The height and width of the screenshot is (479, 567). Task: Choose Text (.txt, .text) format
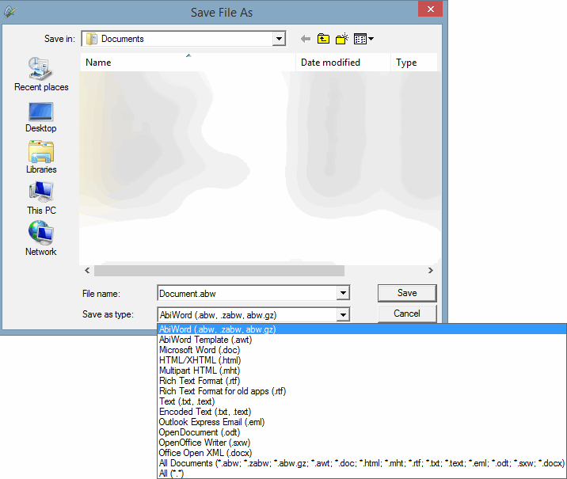pyautogui.click(x=362, y=401)
